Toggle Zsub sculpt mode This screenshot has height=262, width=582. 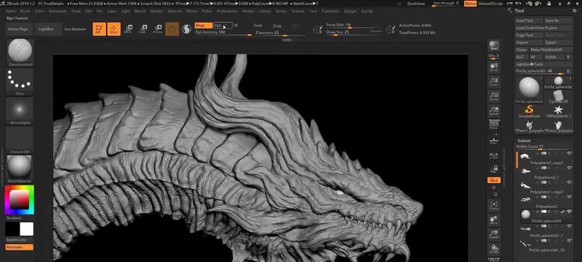pos(277,26)
